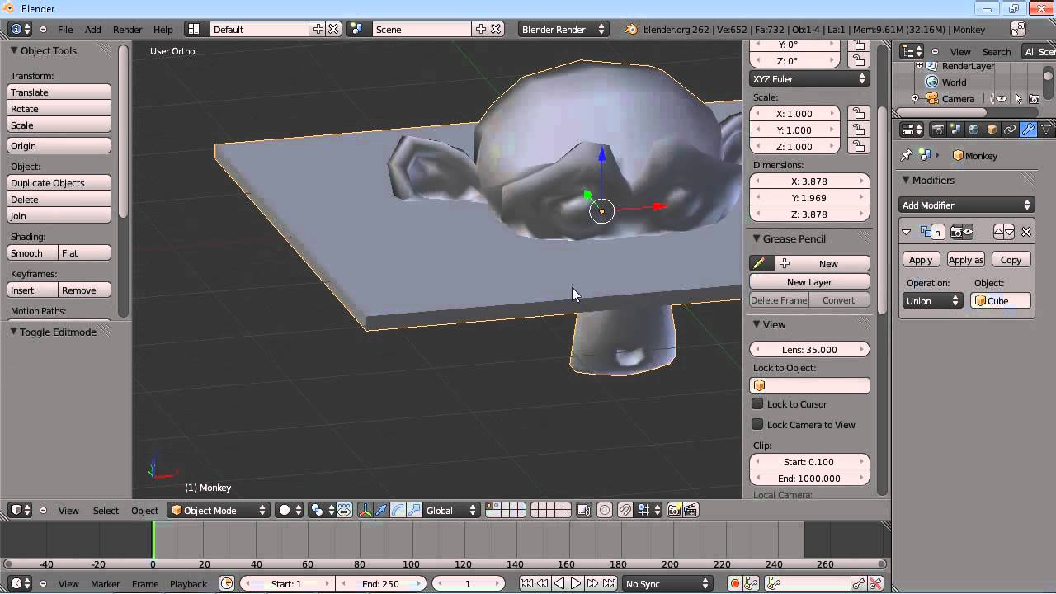
Task: Click the Smooth shading button
Action: coord(33,253)
